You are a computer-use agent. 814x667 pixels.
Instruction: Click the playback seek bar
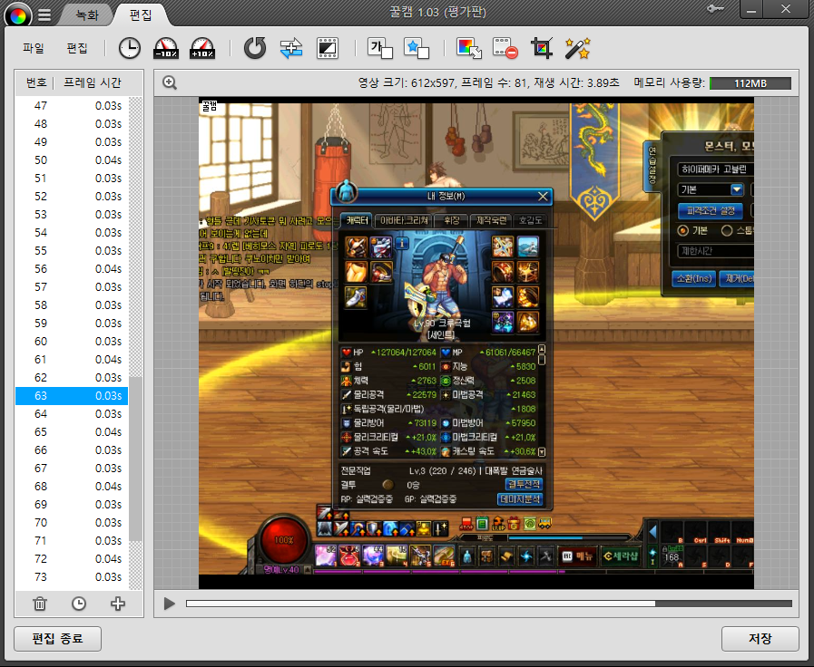coord(489,604)
